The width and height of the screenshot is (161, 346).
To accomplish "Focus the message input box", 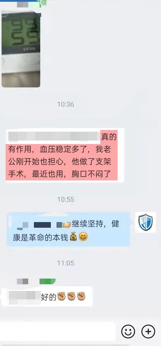I will pos(58,331).
